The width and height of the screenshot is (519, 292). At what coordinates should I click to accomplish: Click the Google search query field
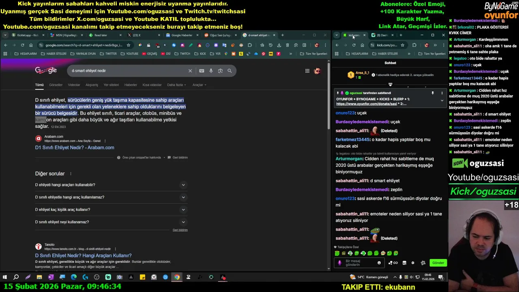pos(128,71)
